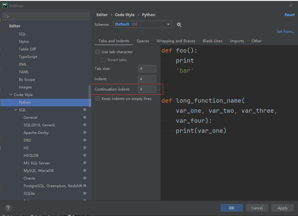Select TypeScript in settings tree

(x=28, y=57)
